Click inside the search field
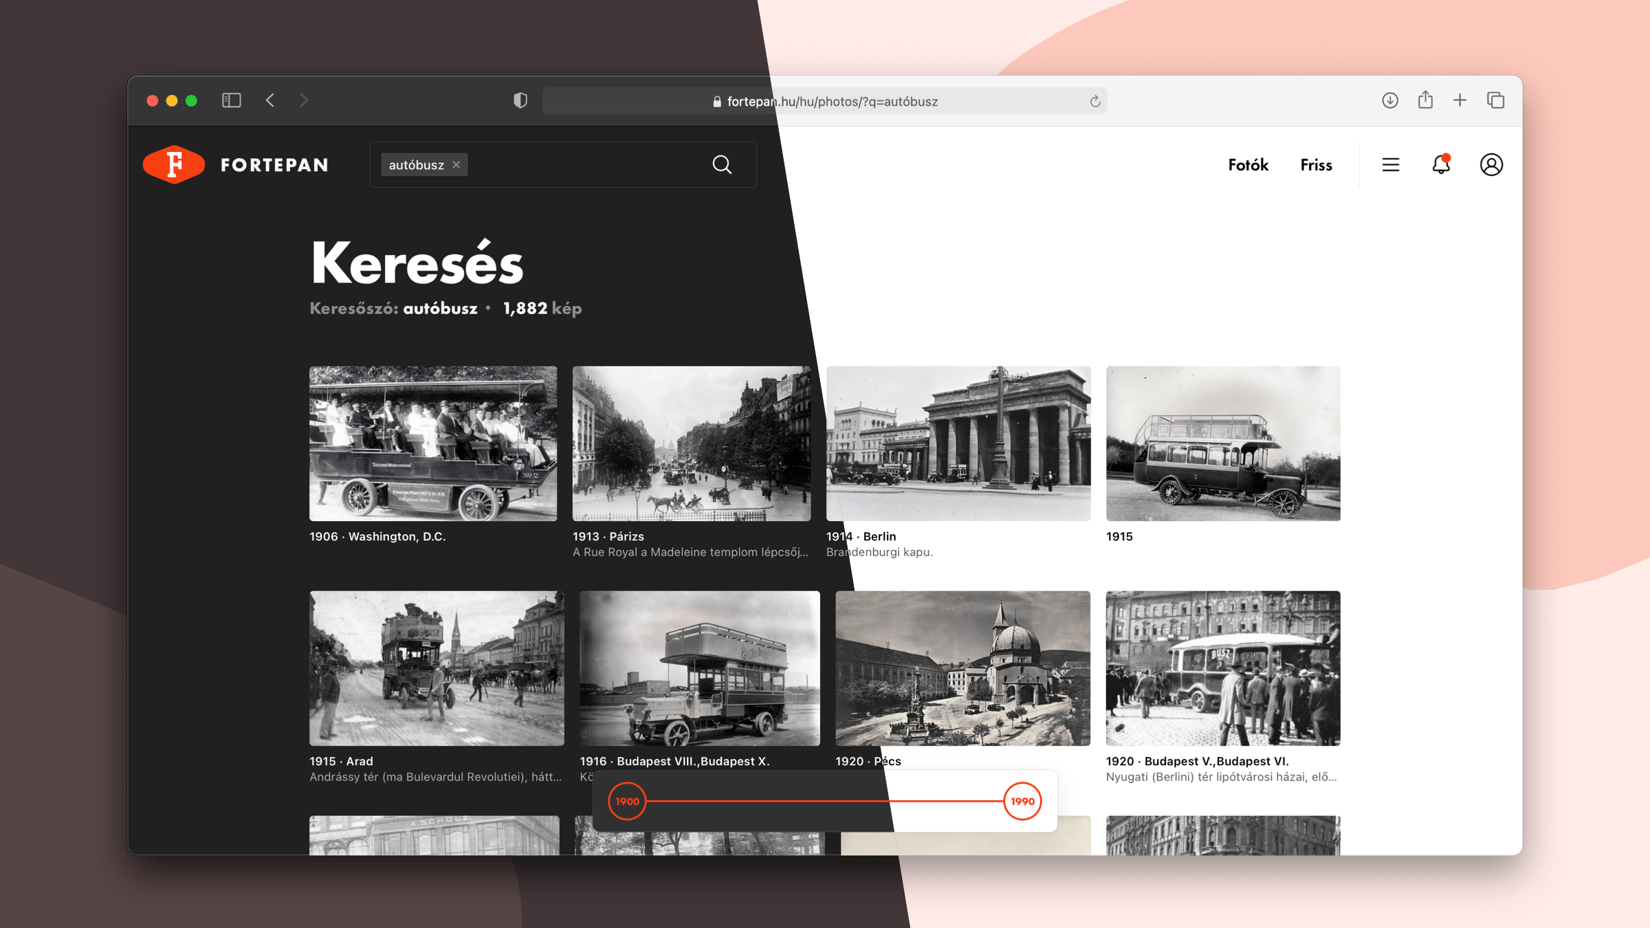The width and height of the screenshot is (1650, 928). pos(562,165)
